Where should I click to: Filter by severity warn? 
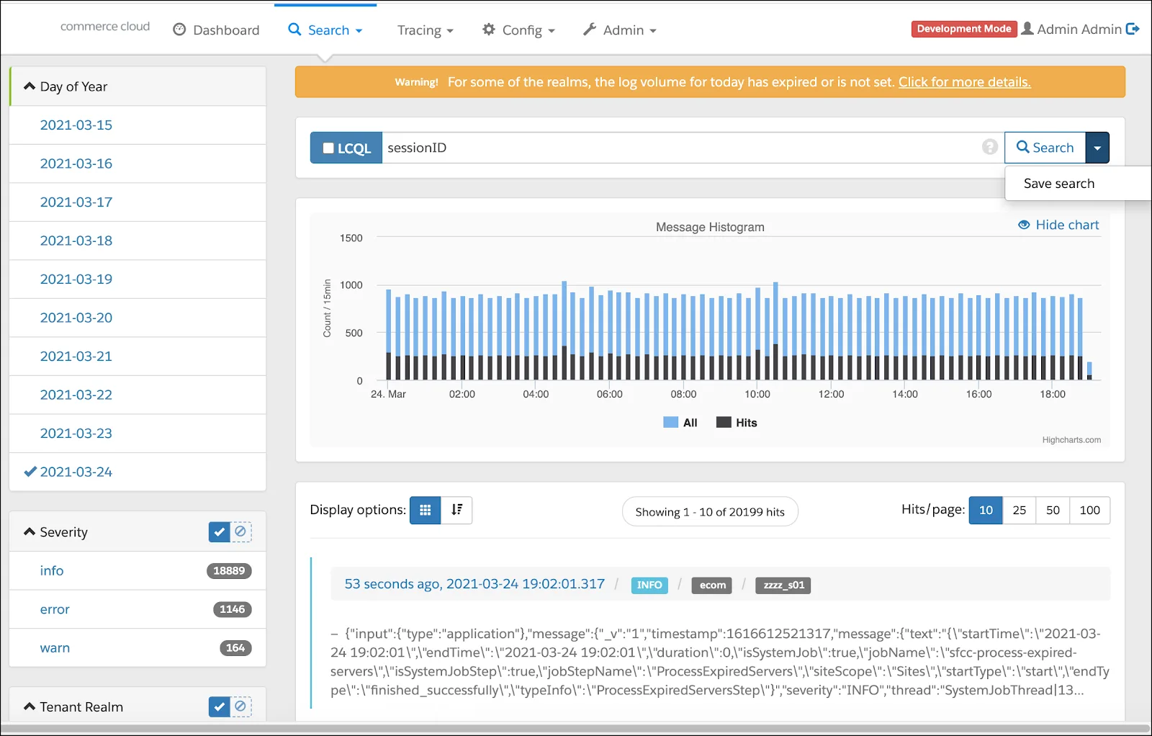tap(55, 648)
